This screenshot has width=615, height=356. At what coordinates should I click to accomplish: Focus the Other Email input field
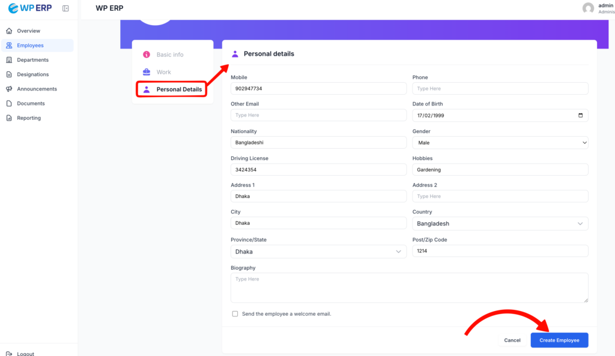tap(318, 115)
